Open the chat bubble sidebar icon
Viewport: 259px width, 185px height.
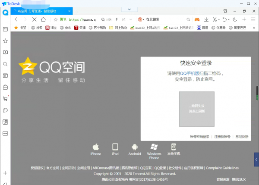[5, 110]
